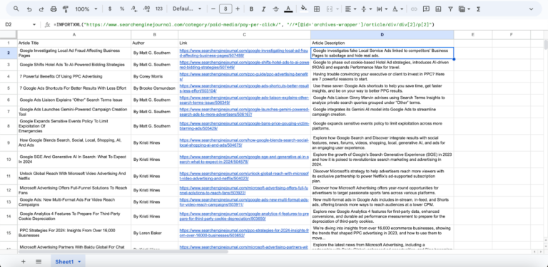The image size is (548, 267).
Task: Open the local ad fraud article link
Action: [243, 53]
